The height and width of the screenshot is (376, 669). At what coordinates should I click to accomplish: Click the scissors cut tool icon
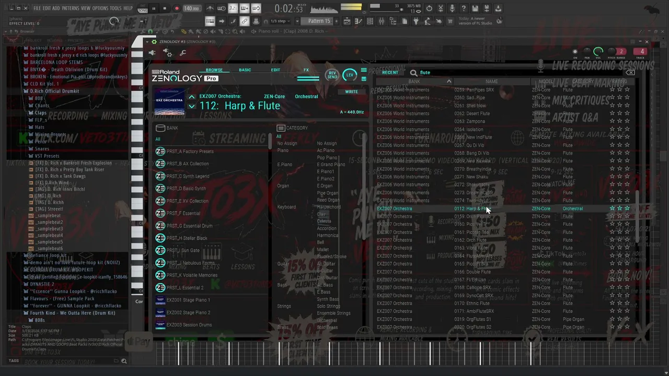coord(441,8)
